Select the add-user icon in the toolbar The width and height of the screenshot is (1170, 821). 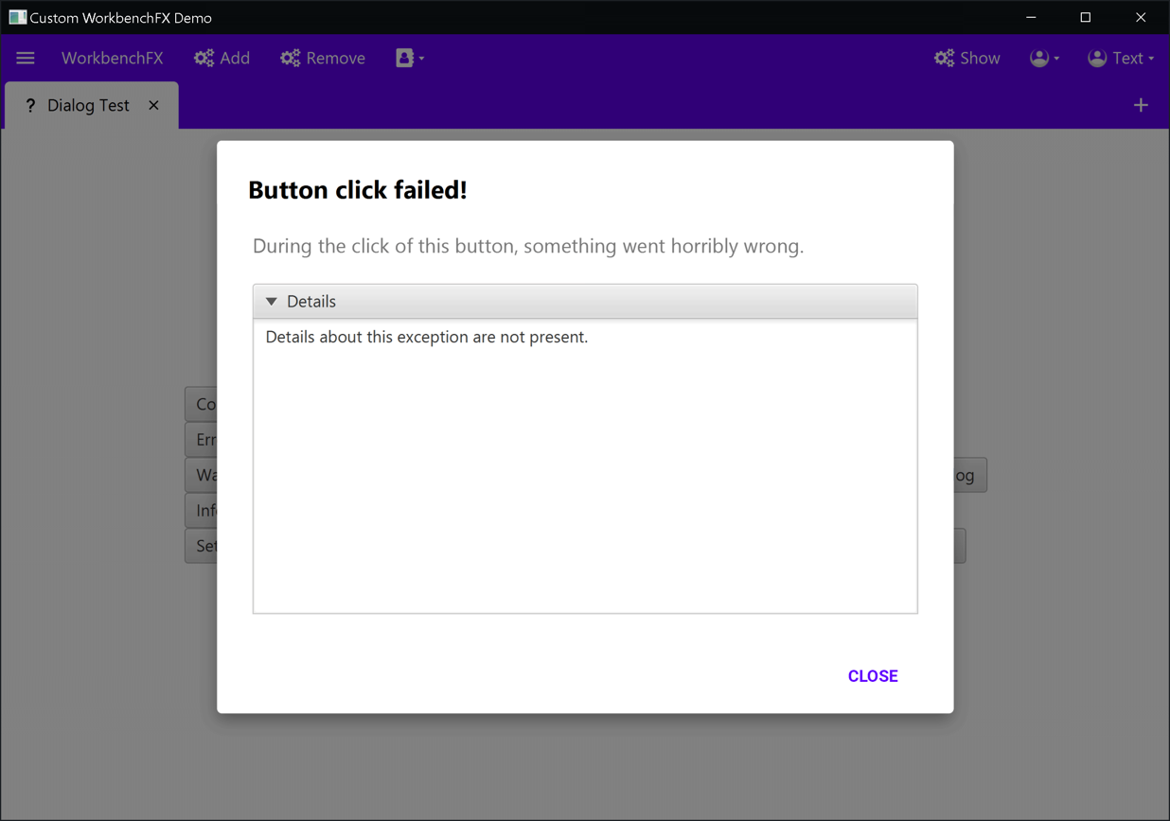(x=404, y=58)
